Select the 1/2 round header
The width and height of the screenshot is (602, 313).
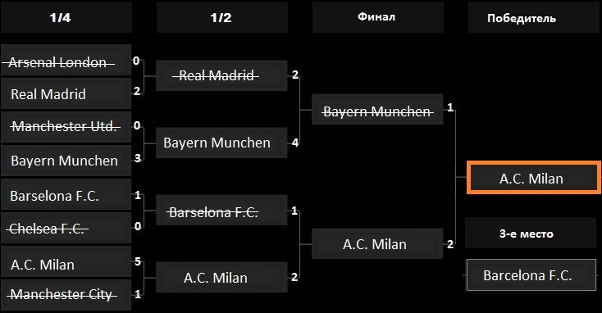222,18
